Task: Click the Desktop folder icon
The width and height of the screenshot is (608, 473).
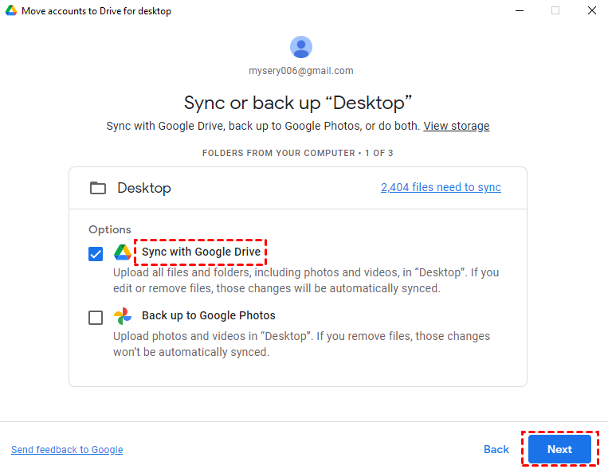Action: pyautogui.click(x=98, y=188)
